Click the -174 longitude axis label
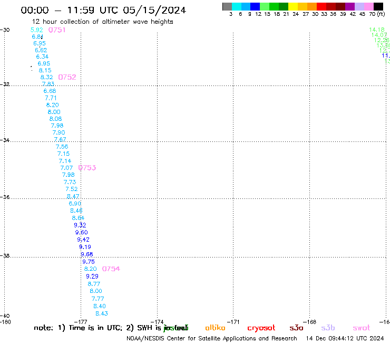 (x=157, y=322)
